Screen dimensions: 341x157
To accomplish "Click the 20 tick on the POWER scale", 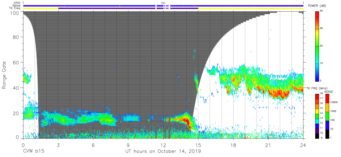I will tap(322, 46).
